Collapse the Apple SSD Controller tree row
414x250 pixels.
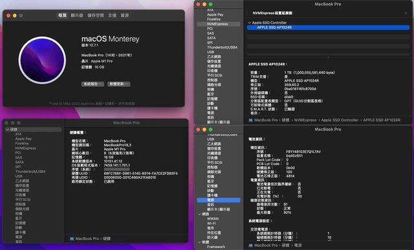[x=250, y=23]
